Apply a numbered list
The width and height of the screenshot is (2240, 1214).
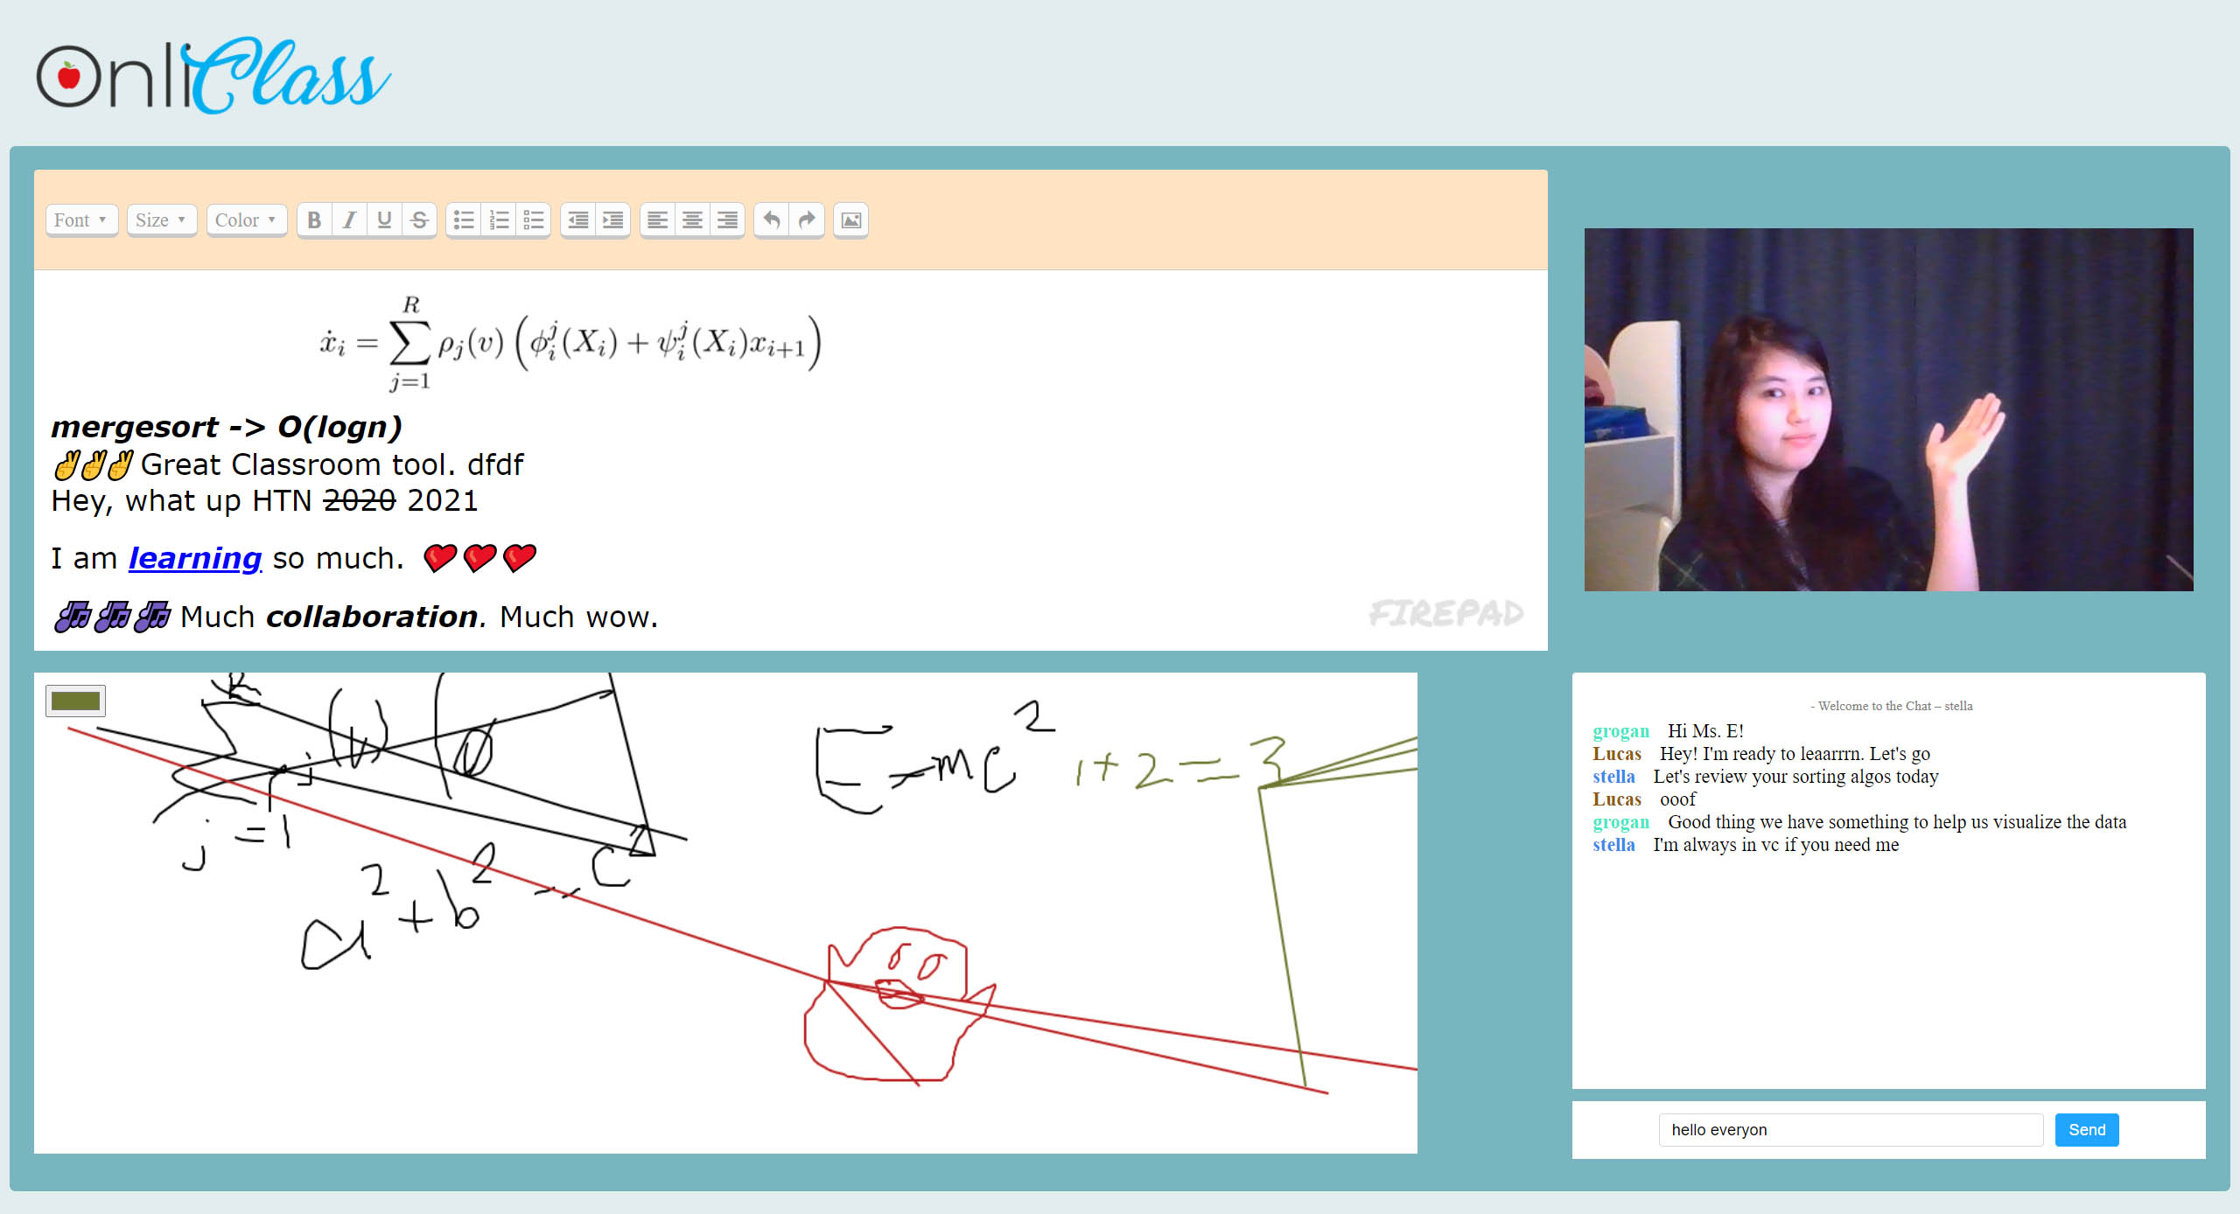click(499, 220)
